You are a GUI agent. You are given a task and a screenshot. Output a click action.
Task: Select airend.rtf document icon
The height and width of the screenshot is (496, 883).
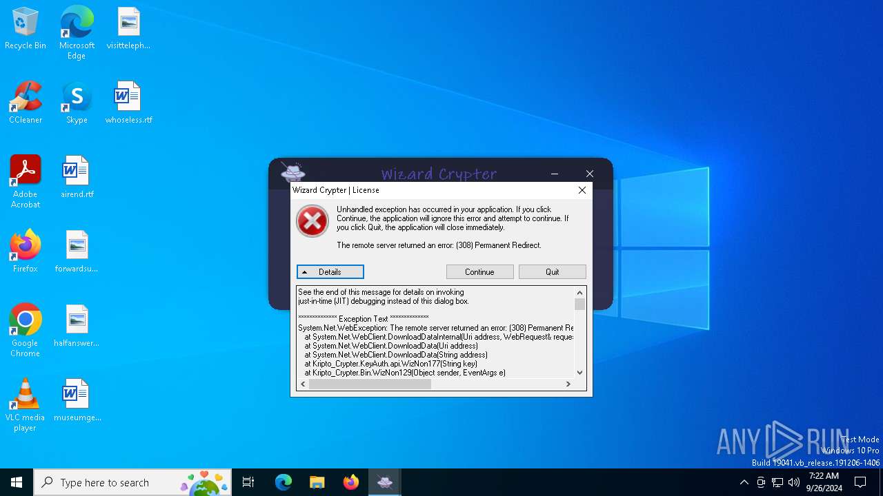77,178
